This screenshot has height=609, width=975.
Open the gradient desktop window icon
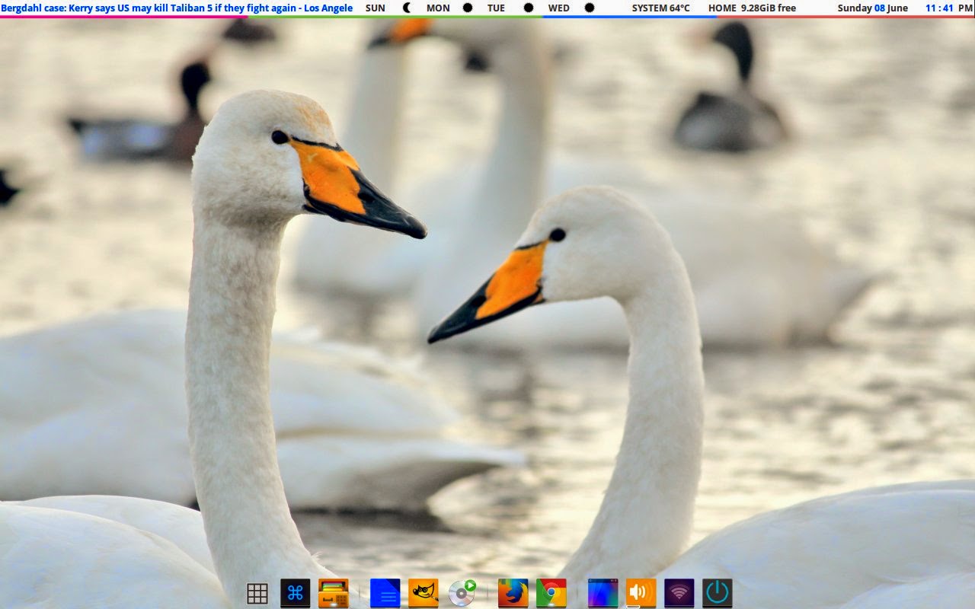tap(603, 593)
